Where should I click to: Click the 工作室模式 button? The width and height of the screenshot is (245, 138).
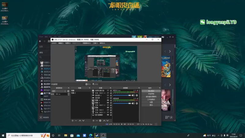tap(151, 99)
